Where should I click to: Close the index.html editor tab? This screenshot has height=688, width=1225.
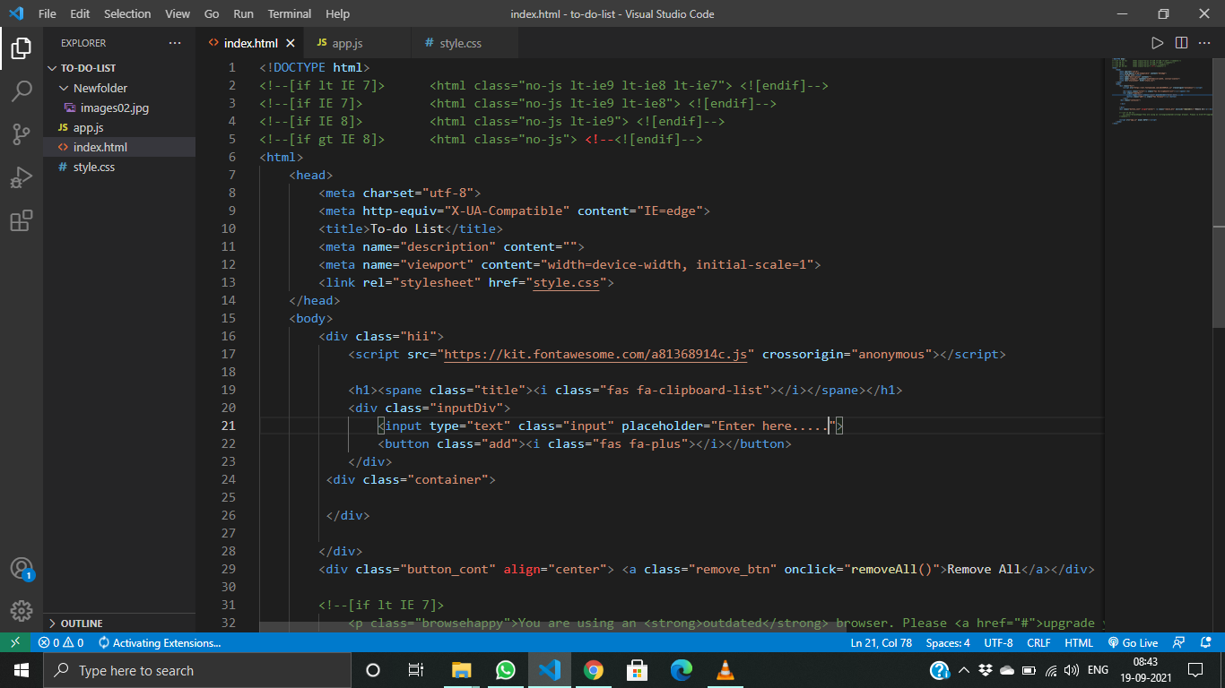[x=291, y=43]
